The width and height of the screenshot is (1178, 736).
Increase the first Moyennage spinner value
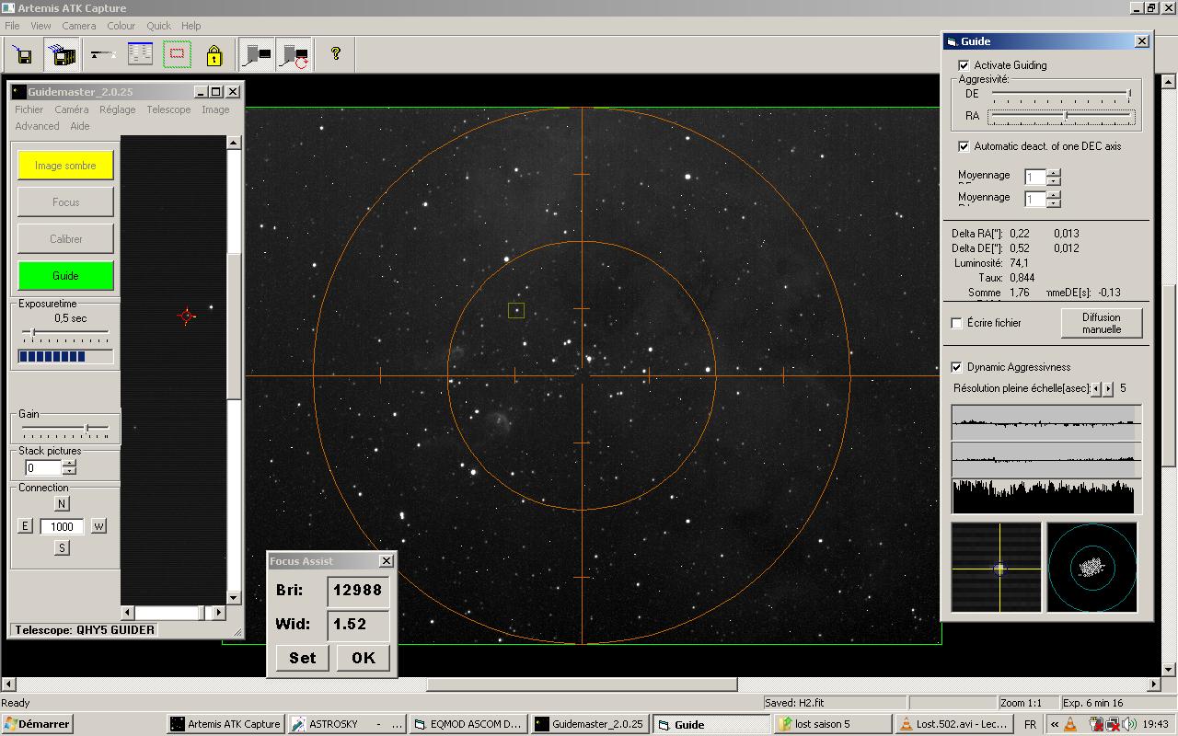(x=1054, y=172)
